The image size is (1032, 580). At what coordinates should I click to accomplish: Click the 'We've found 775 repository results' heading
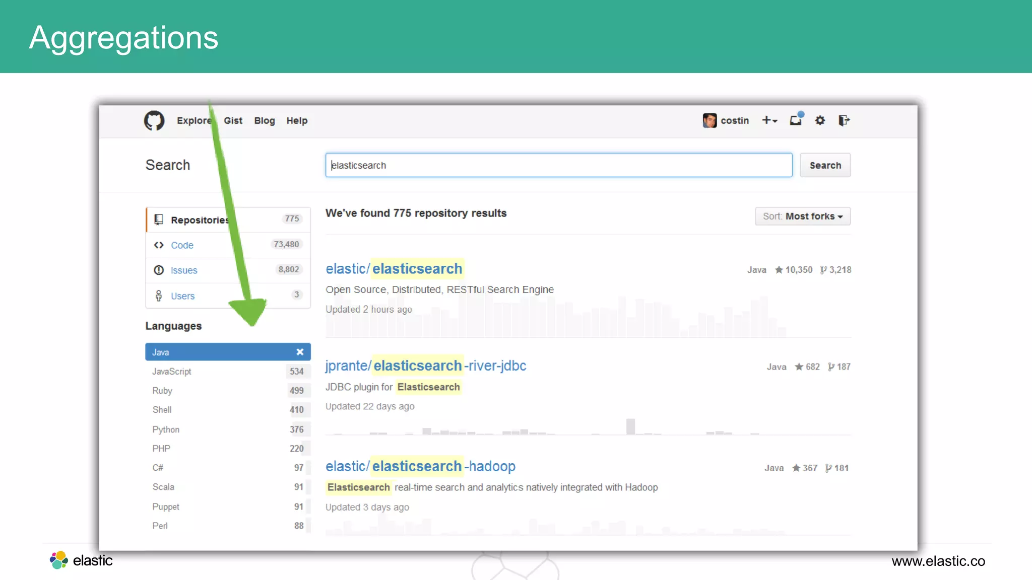416,213
